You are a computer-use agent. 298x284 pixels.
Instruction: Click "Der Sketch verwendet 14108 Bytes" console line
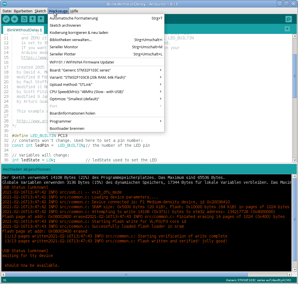pos(114,177)
